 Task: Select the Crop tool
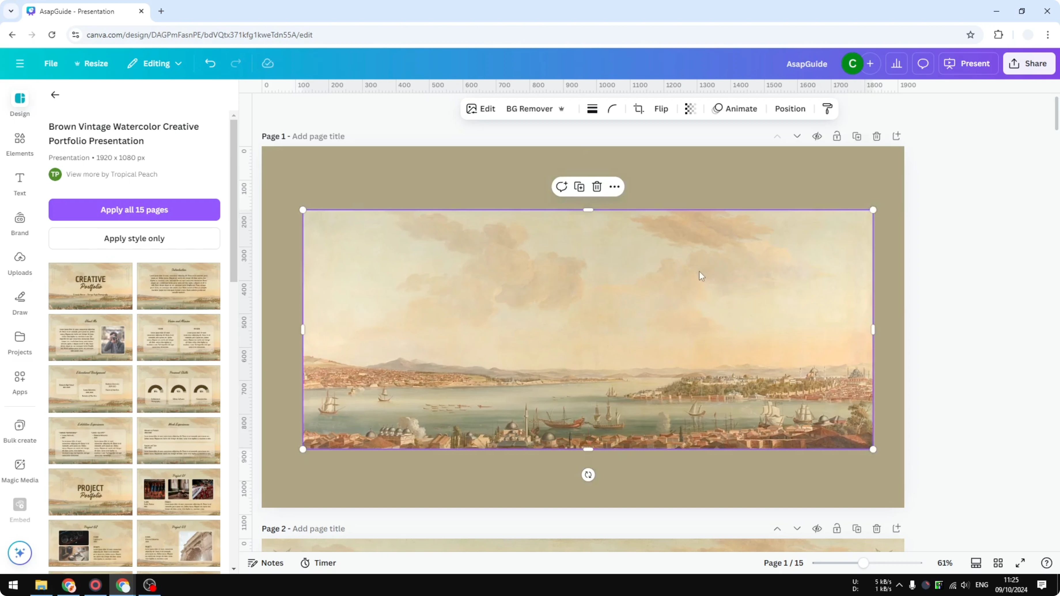tap(638, 109)
